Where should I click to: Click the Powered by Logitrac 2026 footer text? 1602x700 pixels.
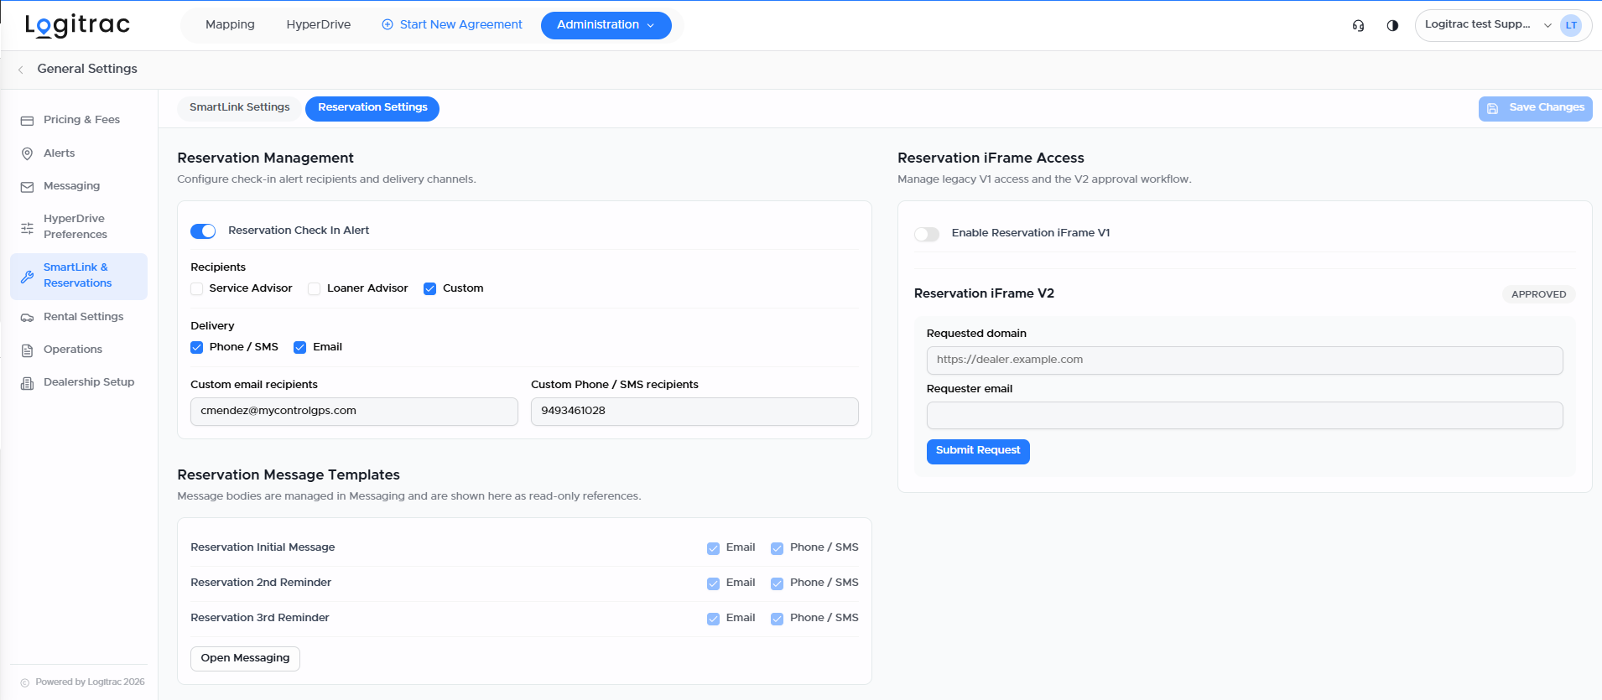(90, 682)
